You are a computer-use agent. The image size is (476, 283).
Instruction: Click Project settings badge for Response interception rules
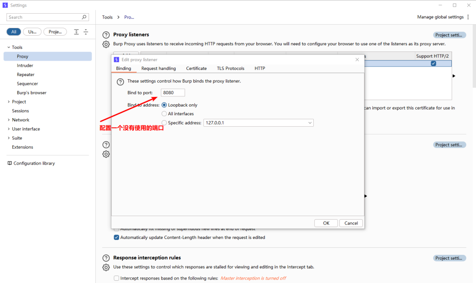point(449,258)
